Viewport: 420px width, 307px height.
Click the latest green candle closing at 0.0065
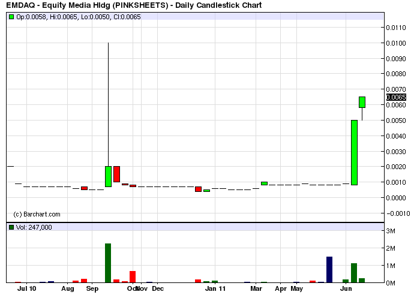tap(362, 103)
